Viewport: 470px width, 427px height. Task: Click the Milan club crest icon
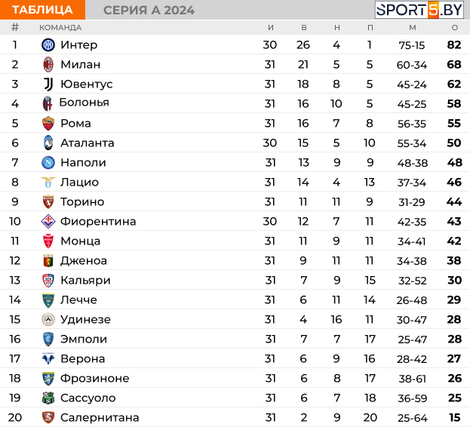(48, 65)
